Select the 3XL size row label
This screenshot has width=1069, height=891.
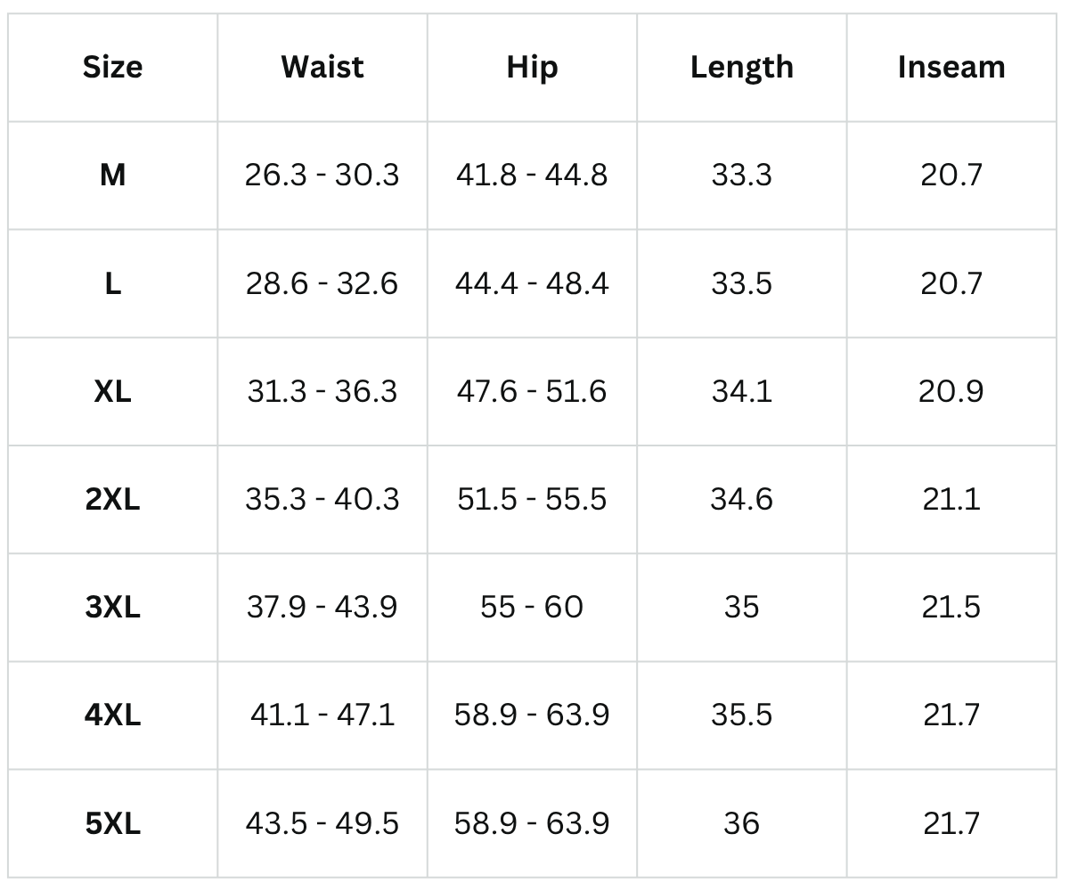pos(112,607)
